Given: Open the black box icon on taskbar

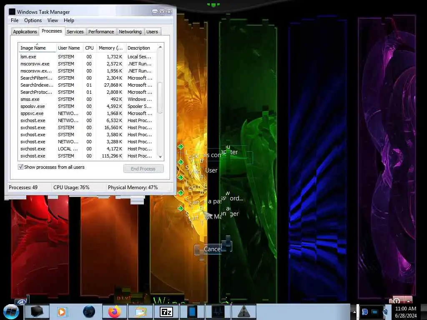Looking at the screenshot, I should click(x=37, y=312).
